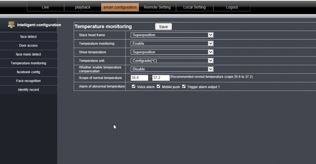Select face detect in sidebar
The width and height of the screenshot is (316, 164).
(x=28, y=37)
